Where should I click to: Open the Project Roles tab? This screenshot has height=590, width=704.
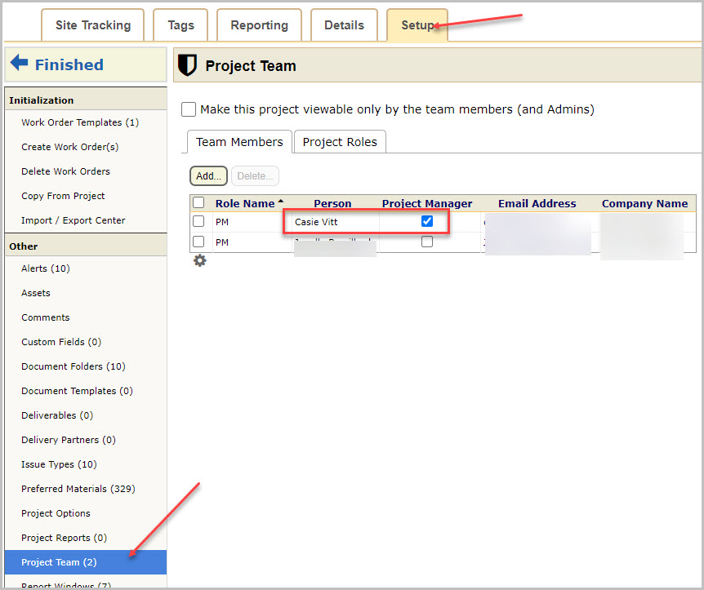[x=340, y=142]
